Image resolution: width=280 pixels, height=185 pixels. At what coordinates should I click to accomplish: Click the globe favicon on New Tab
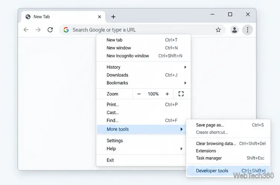28,17
